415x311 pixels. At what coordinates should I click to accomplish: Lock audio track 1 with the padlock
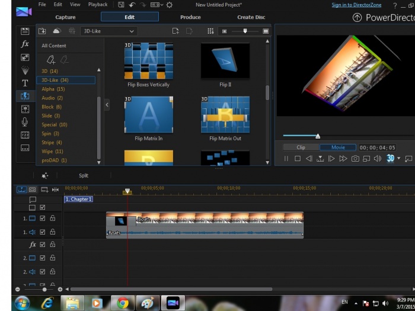coord(53,232)
